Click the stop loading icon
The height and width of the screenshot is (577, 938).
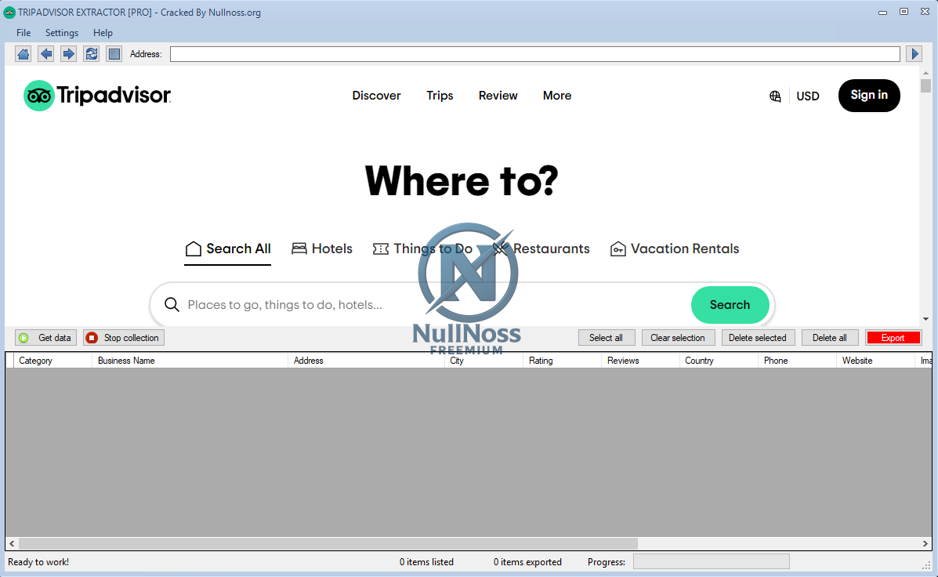(x=114, y=53)
